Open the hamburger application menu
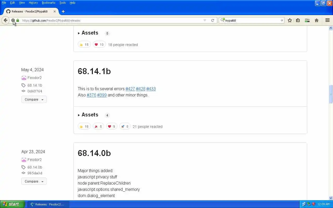333x208 pixels. click(328, 20)
